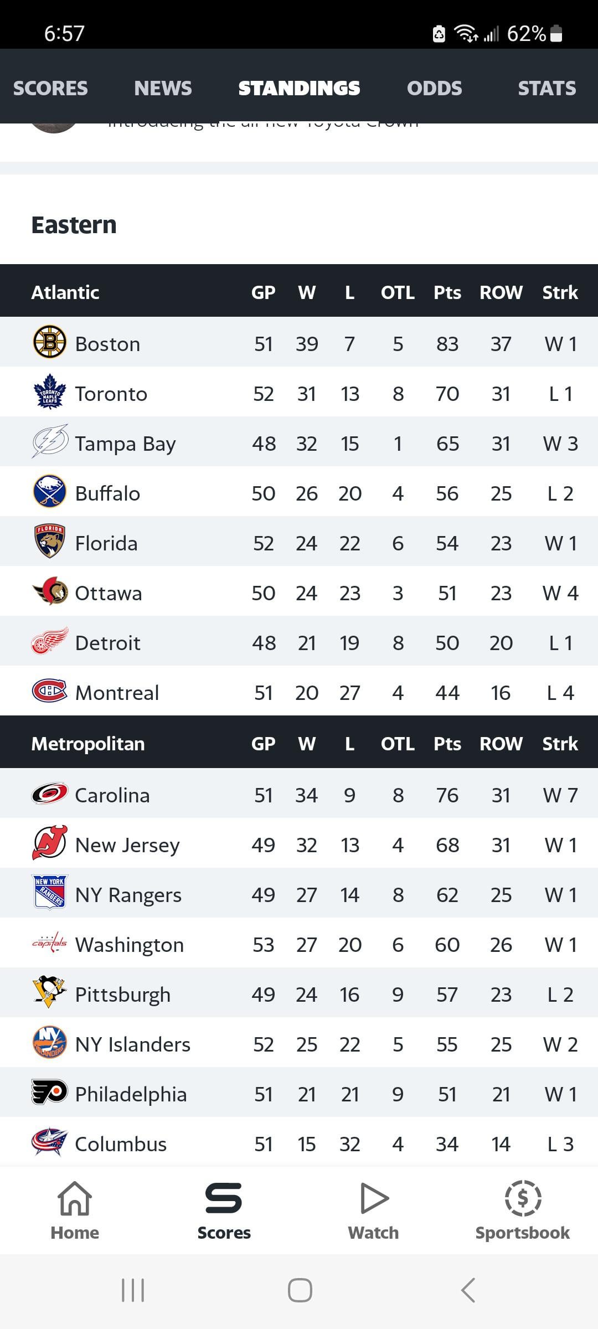Select the NY Rangers team name

(128, 895)
